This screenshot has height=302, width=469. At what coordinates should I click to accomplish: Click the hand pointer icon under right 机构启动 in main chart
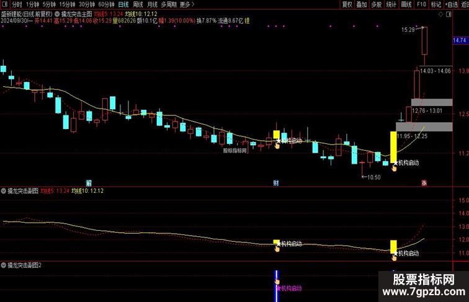tap(394, 169)
